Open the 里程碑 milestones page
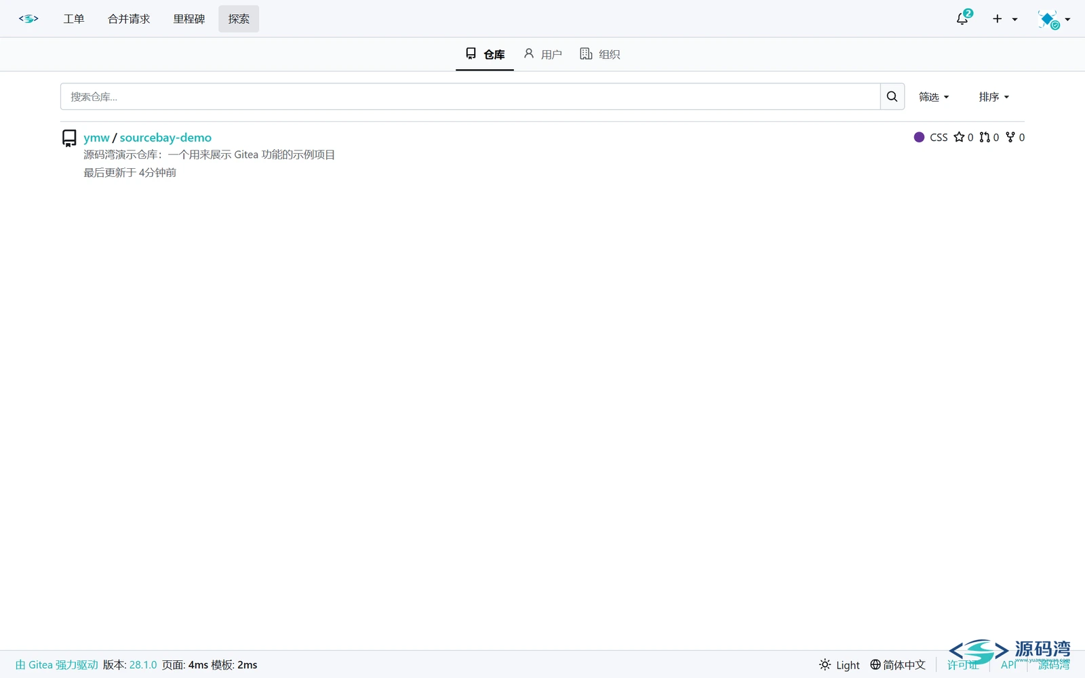 [x=189, y=19]
